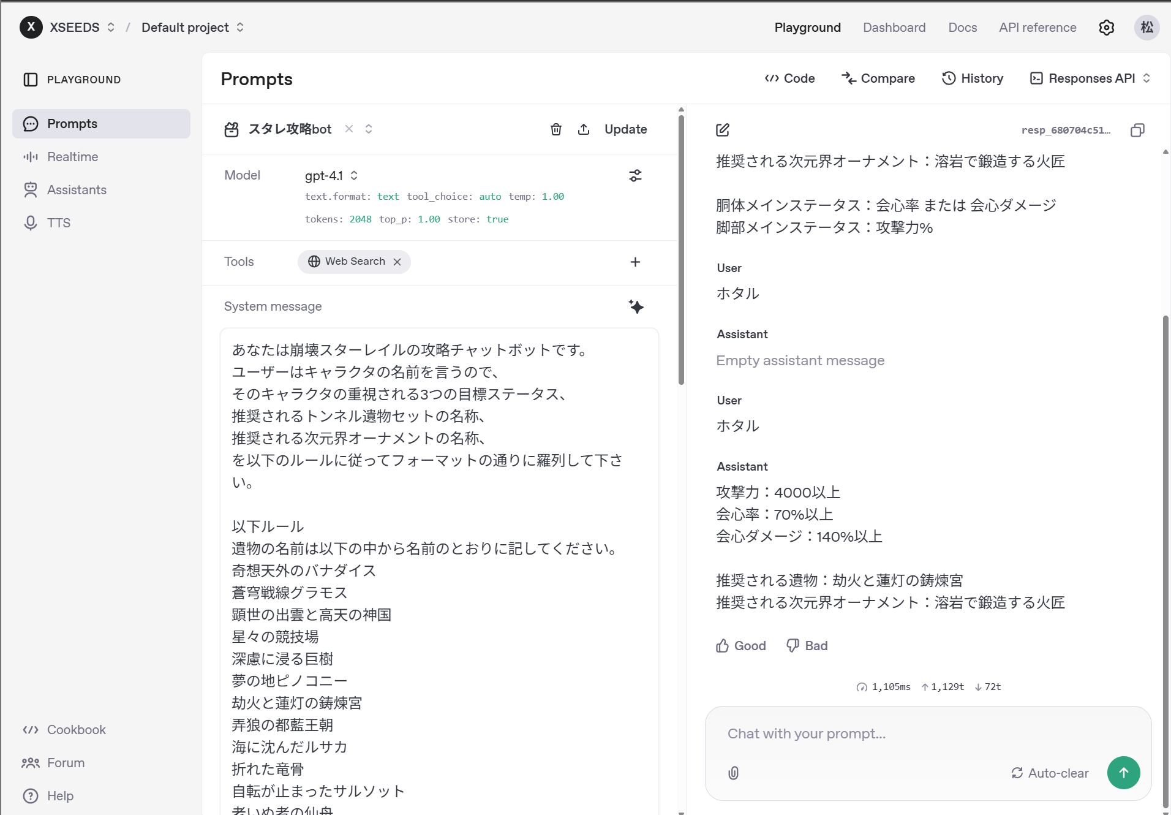
Task: Rate the assistant response as Bad
Action: [x=807, y=645]
